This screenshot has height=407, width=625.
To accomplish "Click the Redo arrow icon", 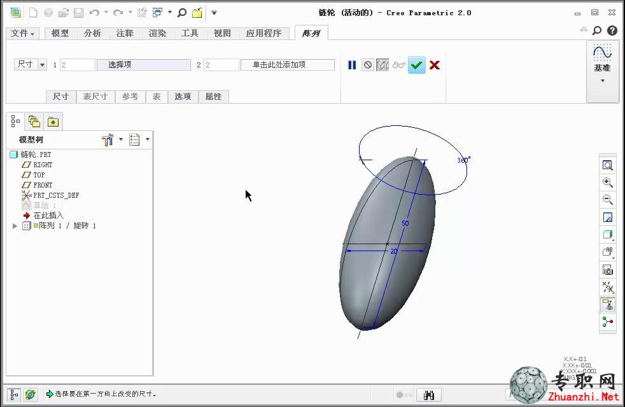I will tap(118, 13).
